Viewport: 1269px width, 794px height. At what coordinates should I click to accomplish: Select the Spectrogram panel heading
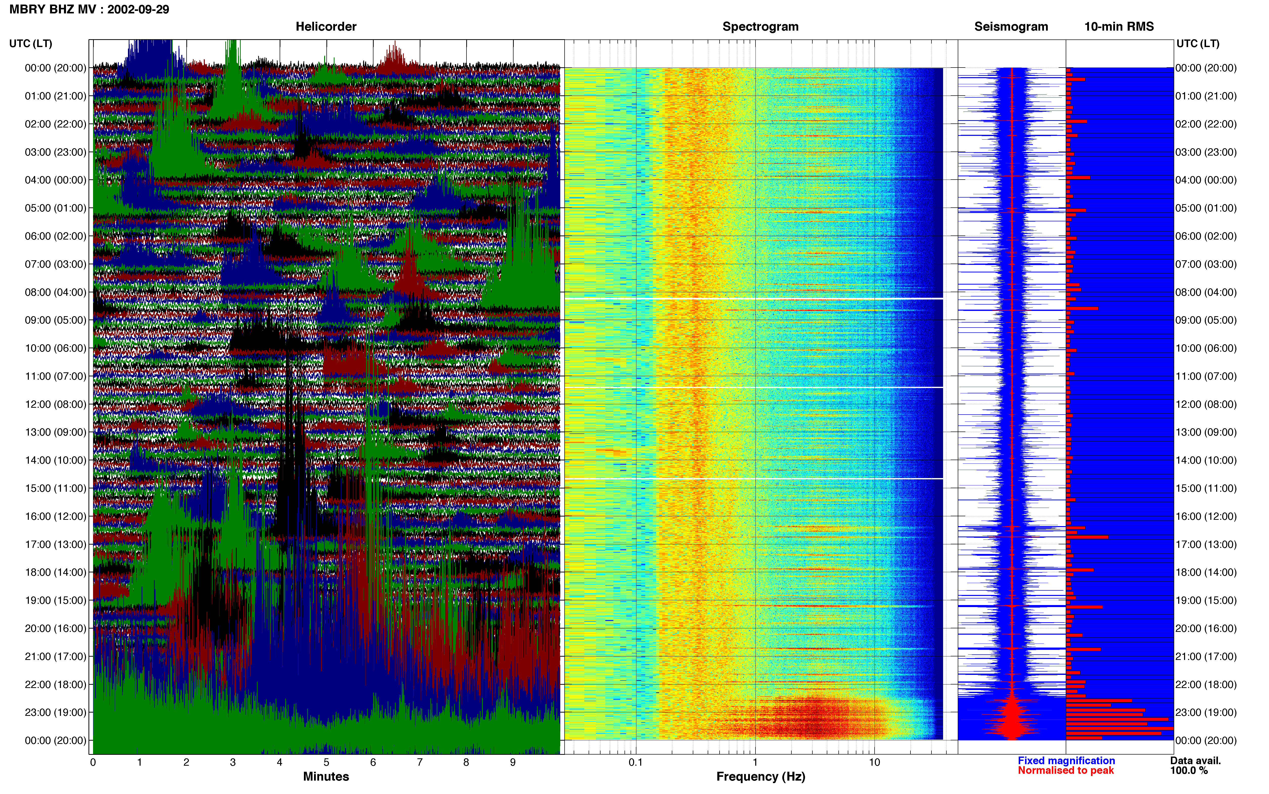pos(761,27)
